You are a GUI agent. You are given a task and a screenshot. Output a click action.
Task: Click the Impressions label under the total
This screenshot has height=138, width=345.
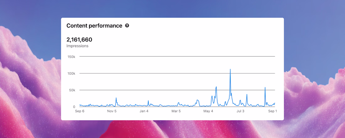click(x=77, y=46)
